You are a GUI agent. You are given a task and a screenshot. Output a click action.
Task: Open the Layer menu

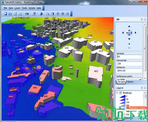point(17,8)
